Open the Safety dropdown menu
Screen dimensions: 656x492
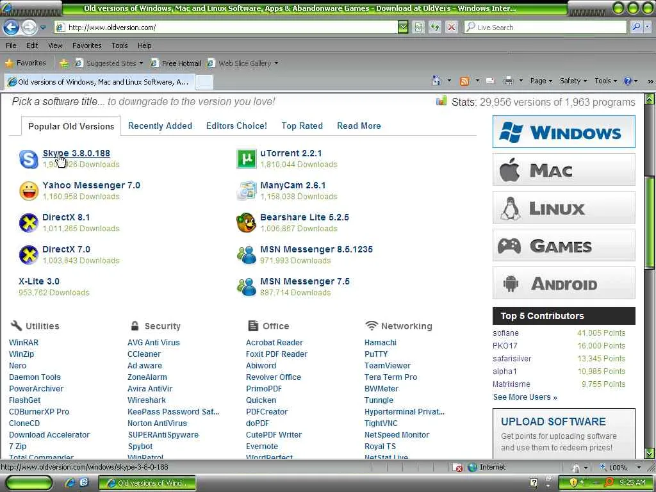coord(573,81)
